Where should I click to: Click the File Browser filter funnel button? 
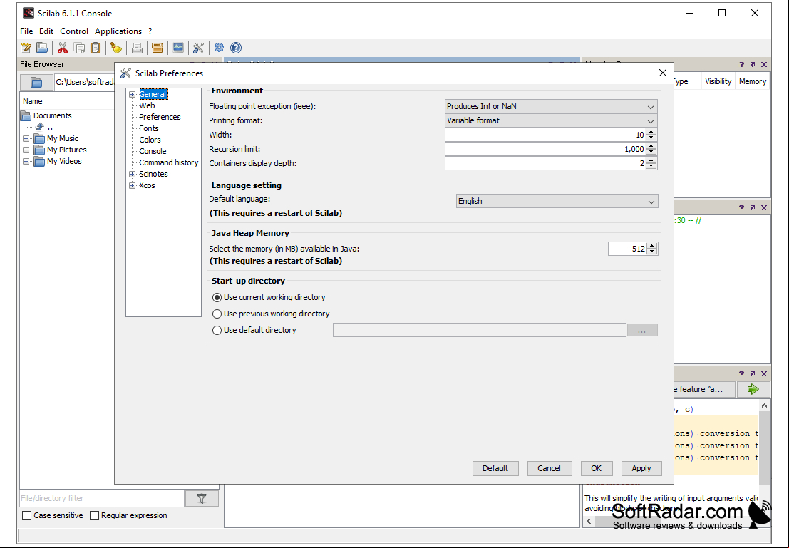tap(202, 498)
